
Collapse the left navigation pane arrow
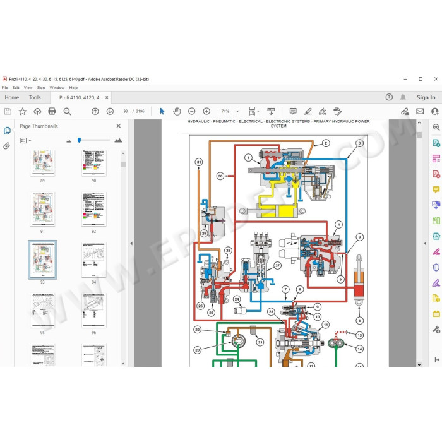point(131,243)
